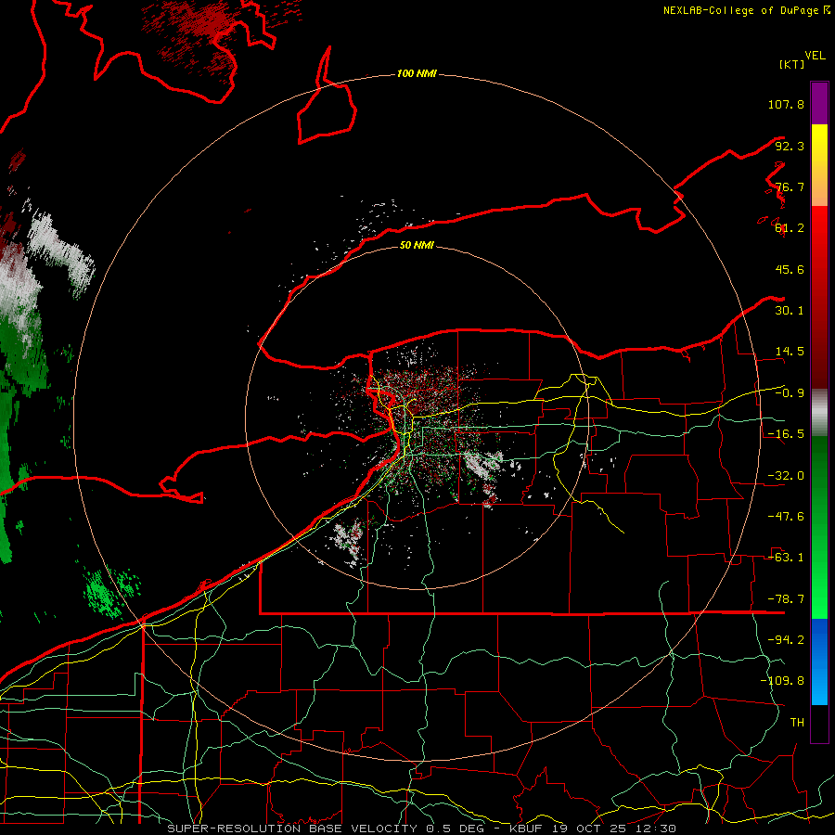Viewport: 835px width, 835px height.
Task: Click the 92.3 velocity scale value
Action: tap(790, 146)
